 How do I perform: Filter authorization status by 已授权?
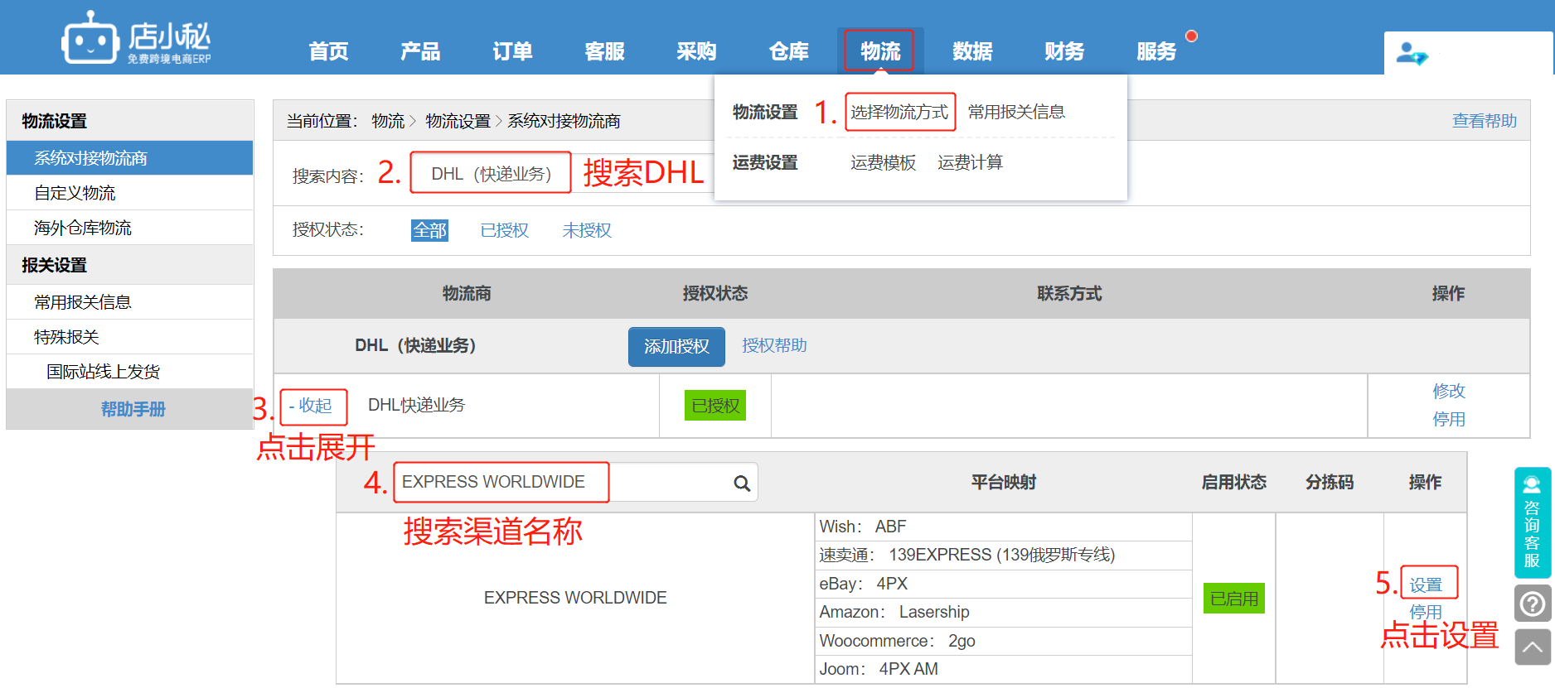click(x=504, y=230)
